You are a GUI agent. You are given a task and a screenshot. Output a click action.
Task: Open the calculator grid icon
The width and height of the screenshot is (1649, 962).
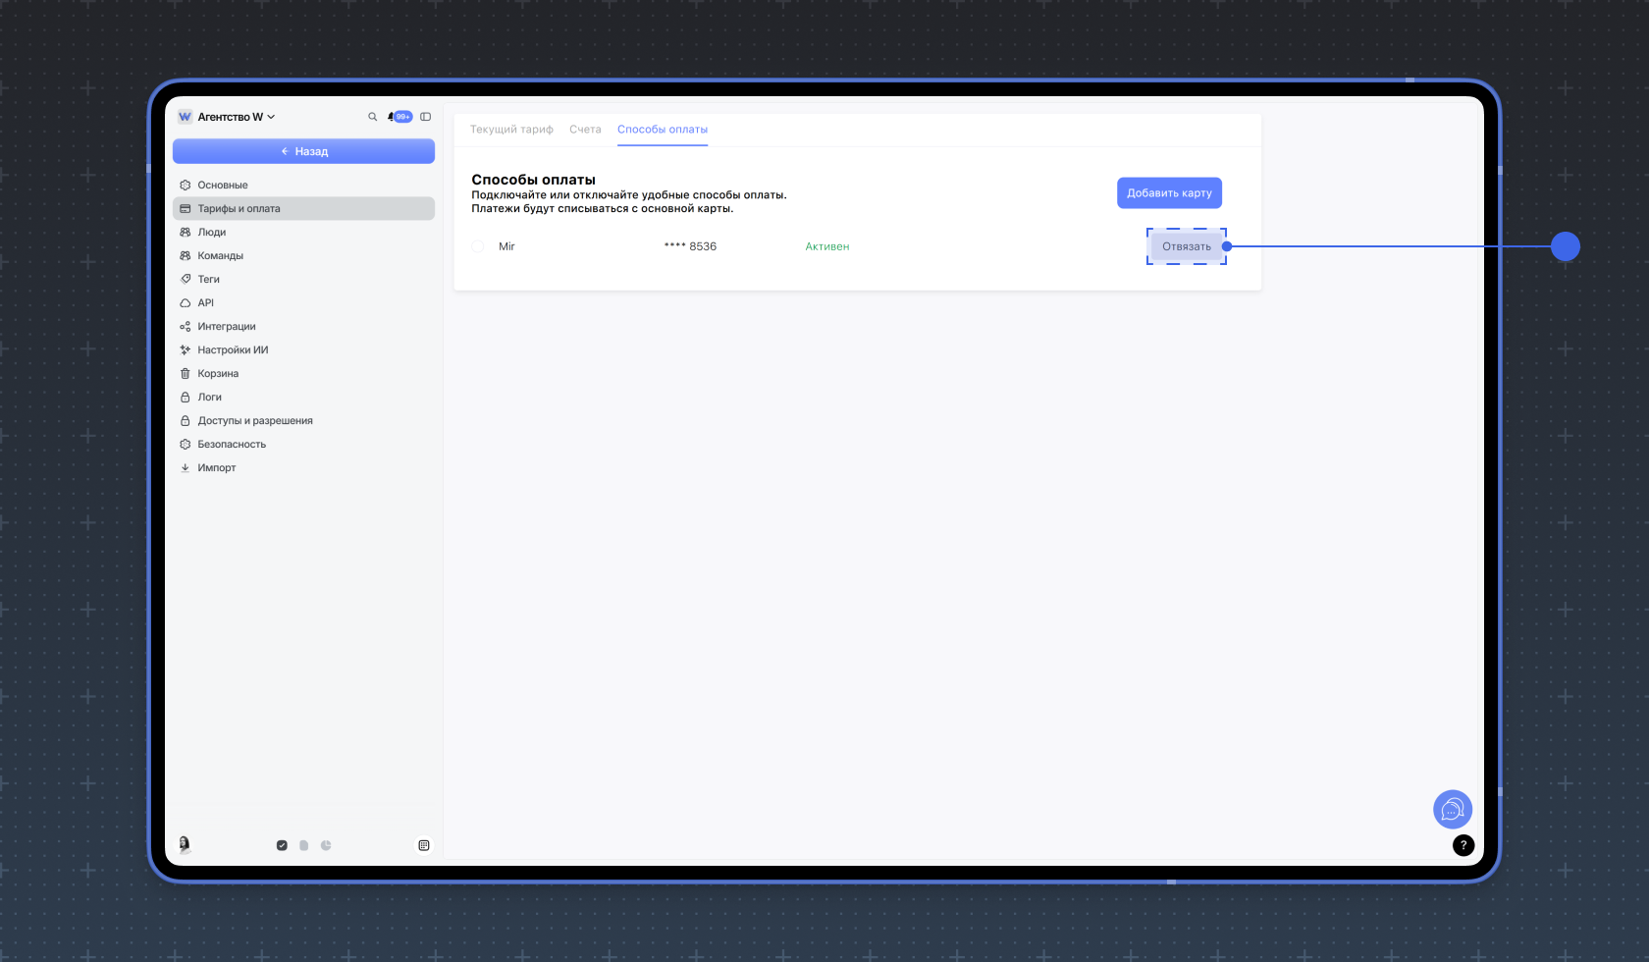424,845
